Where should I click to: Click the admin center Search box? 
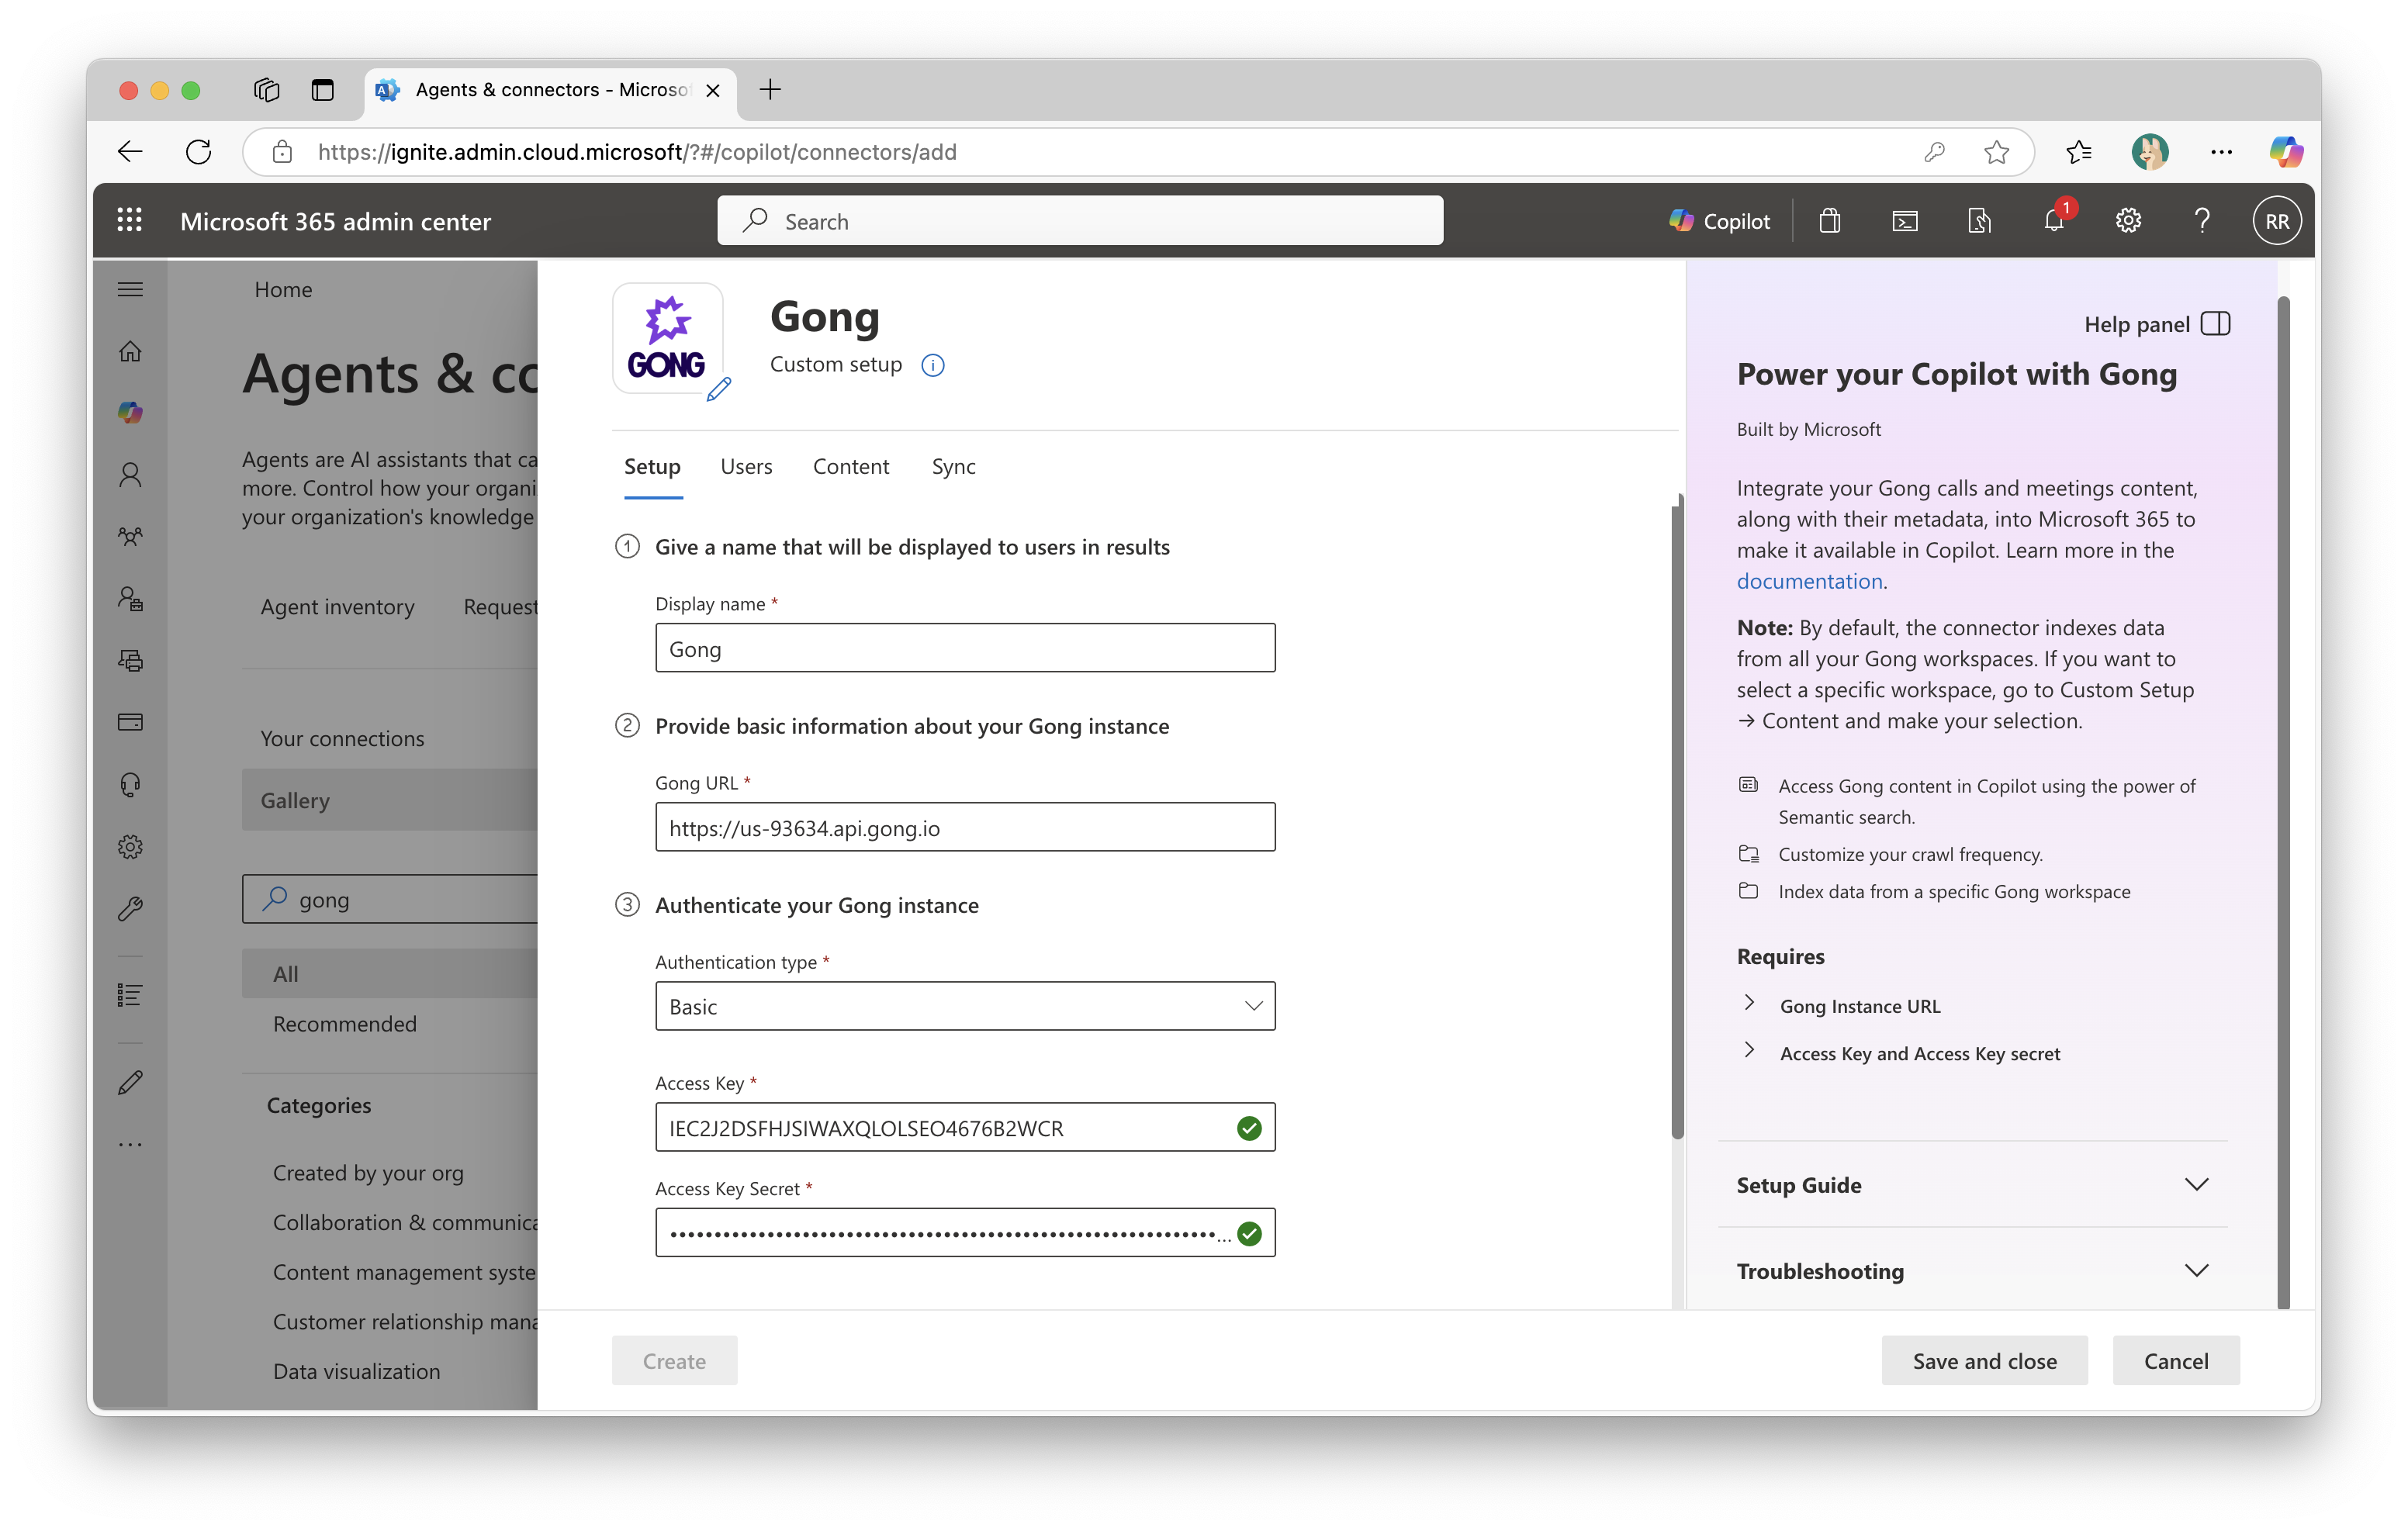(1080, 221)
